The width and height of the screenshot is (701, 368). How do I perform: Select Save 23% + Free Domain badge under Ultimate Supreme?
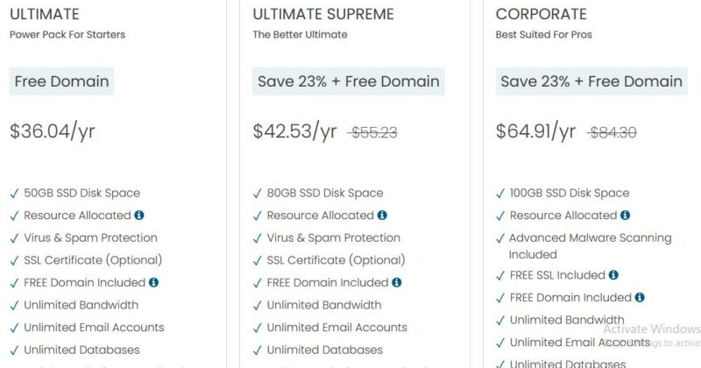(348, 81)
